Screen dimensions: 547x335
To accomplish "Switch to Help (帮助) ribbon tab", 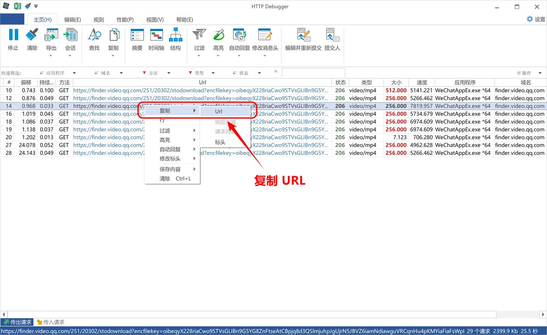I will click(x=185, y=19).
